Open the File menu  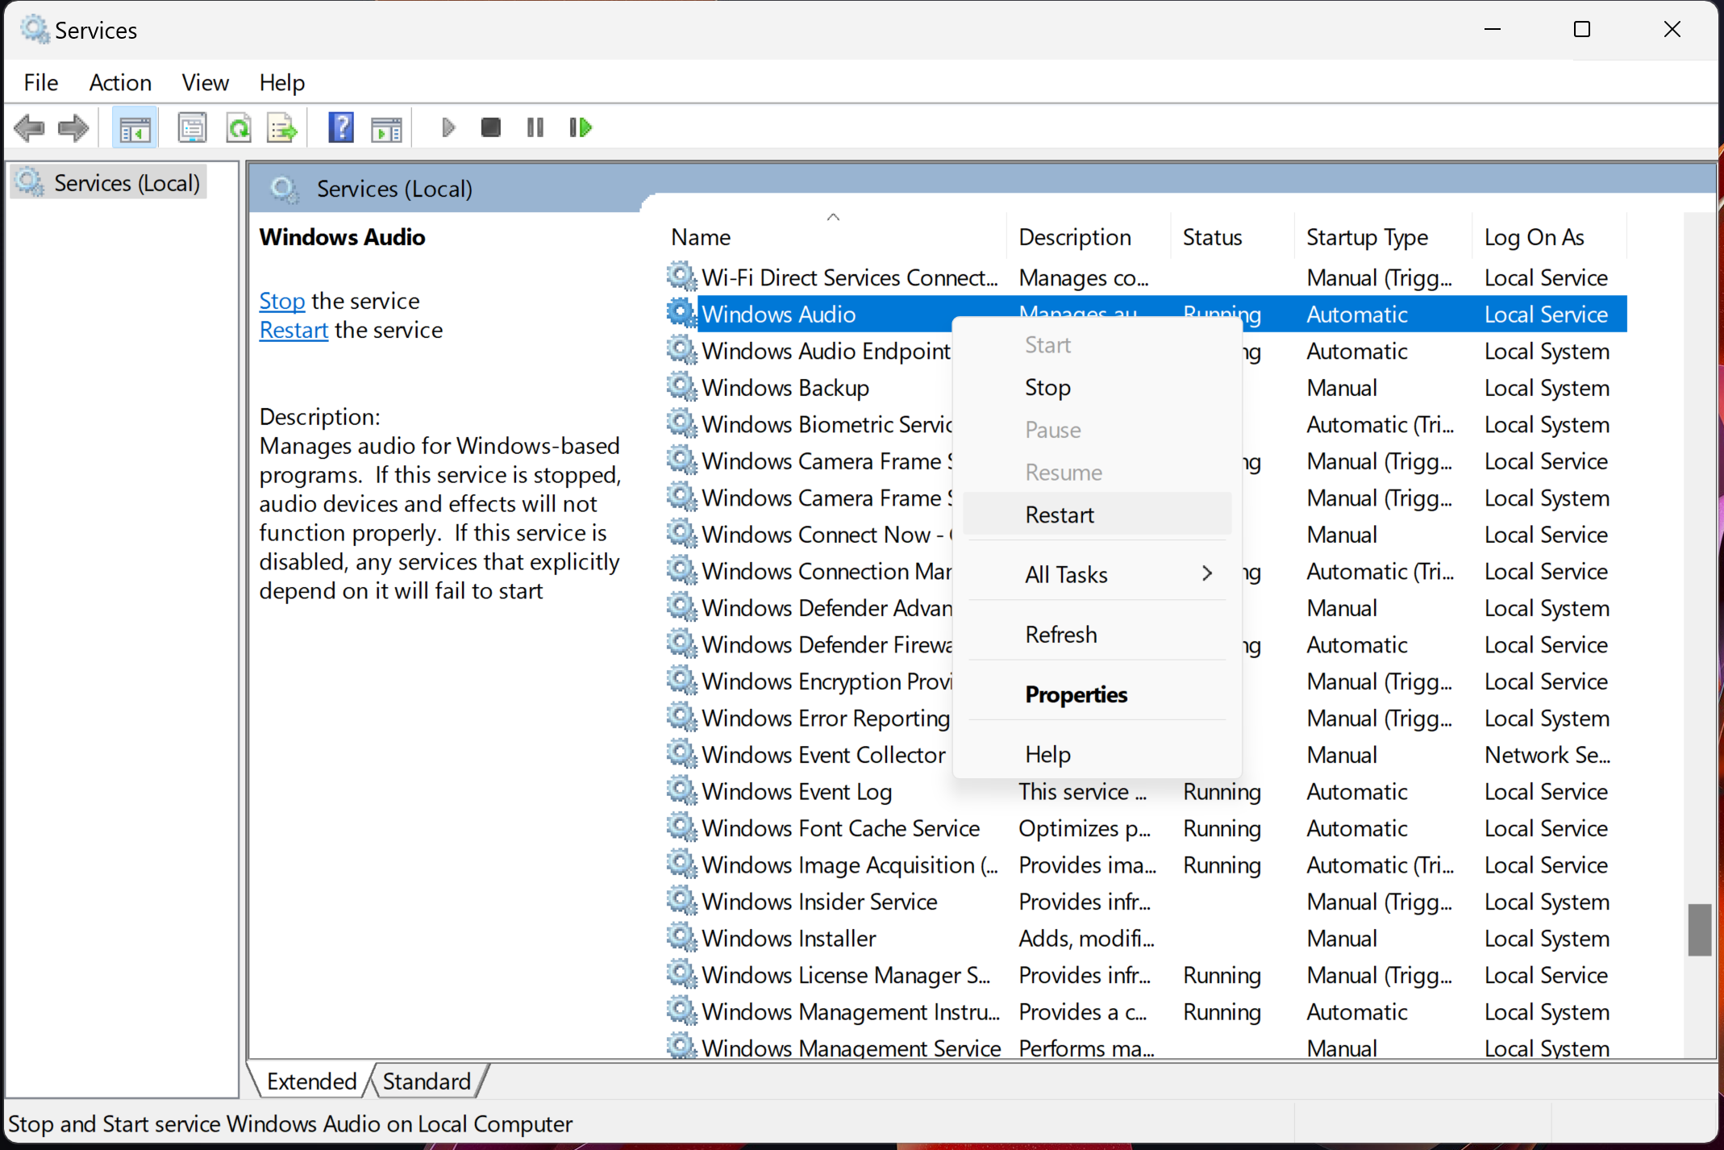tap(41, 82)
